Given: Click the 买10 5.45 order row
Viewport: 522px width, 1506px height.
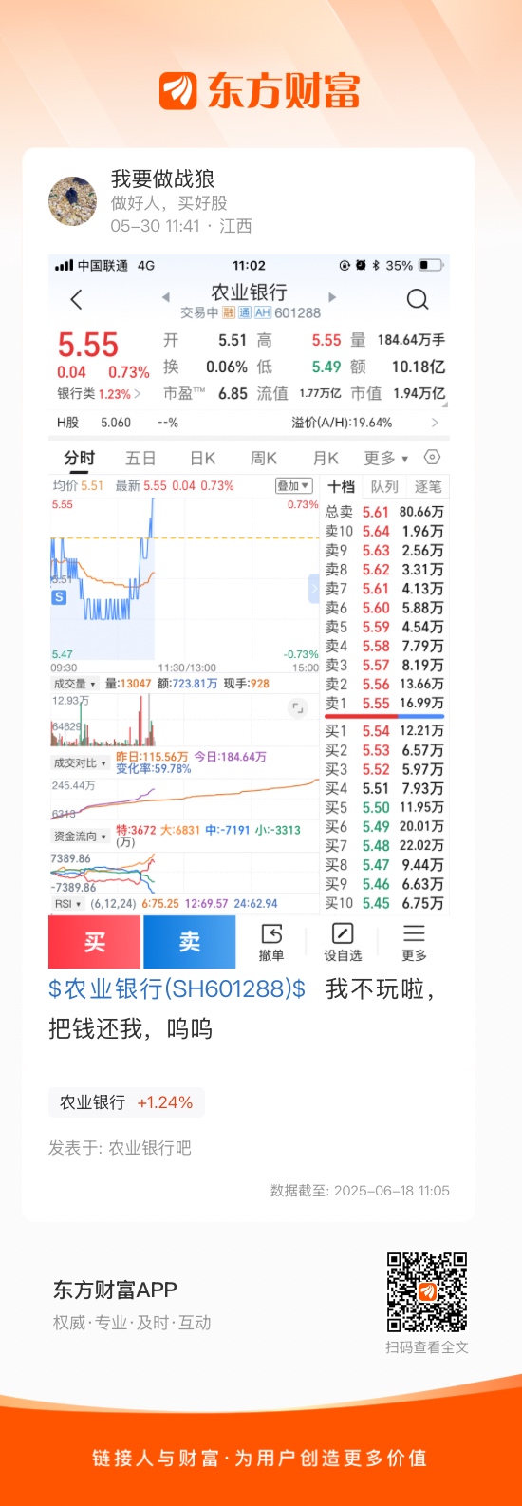Looking at the screenshot, I should click(384, 903).
